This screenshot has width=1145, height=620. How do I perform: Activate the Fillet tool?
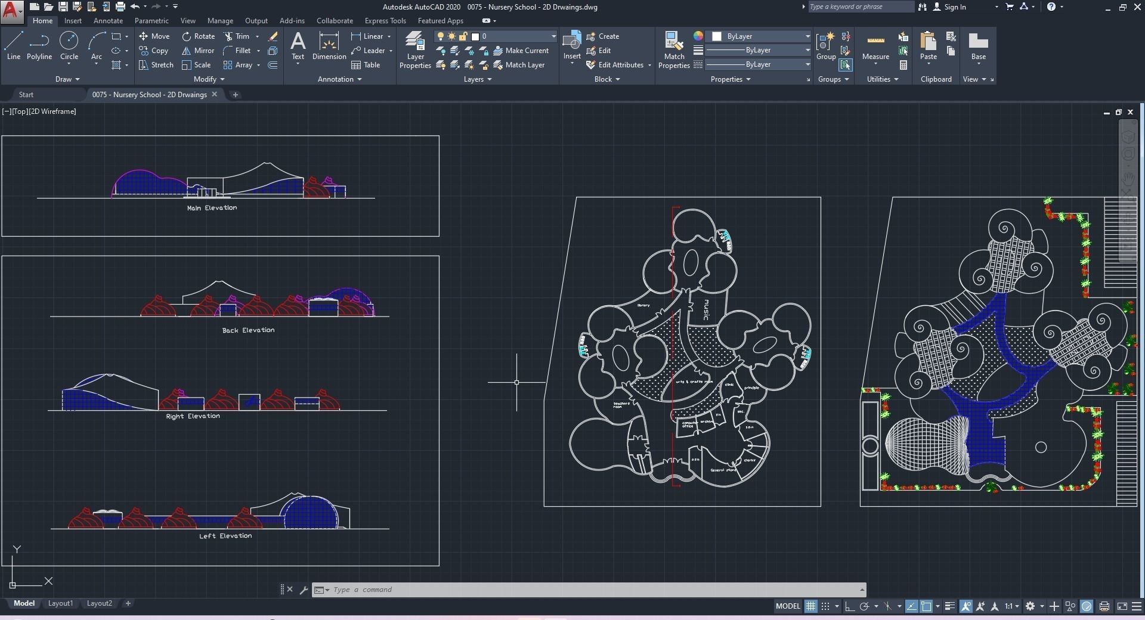point(237,51)
